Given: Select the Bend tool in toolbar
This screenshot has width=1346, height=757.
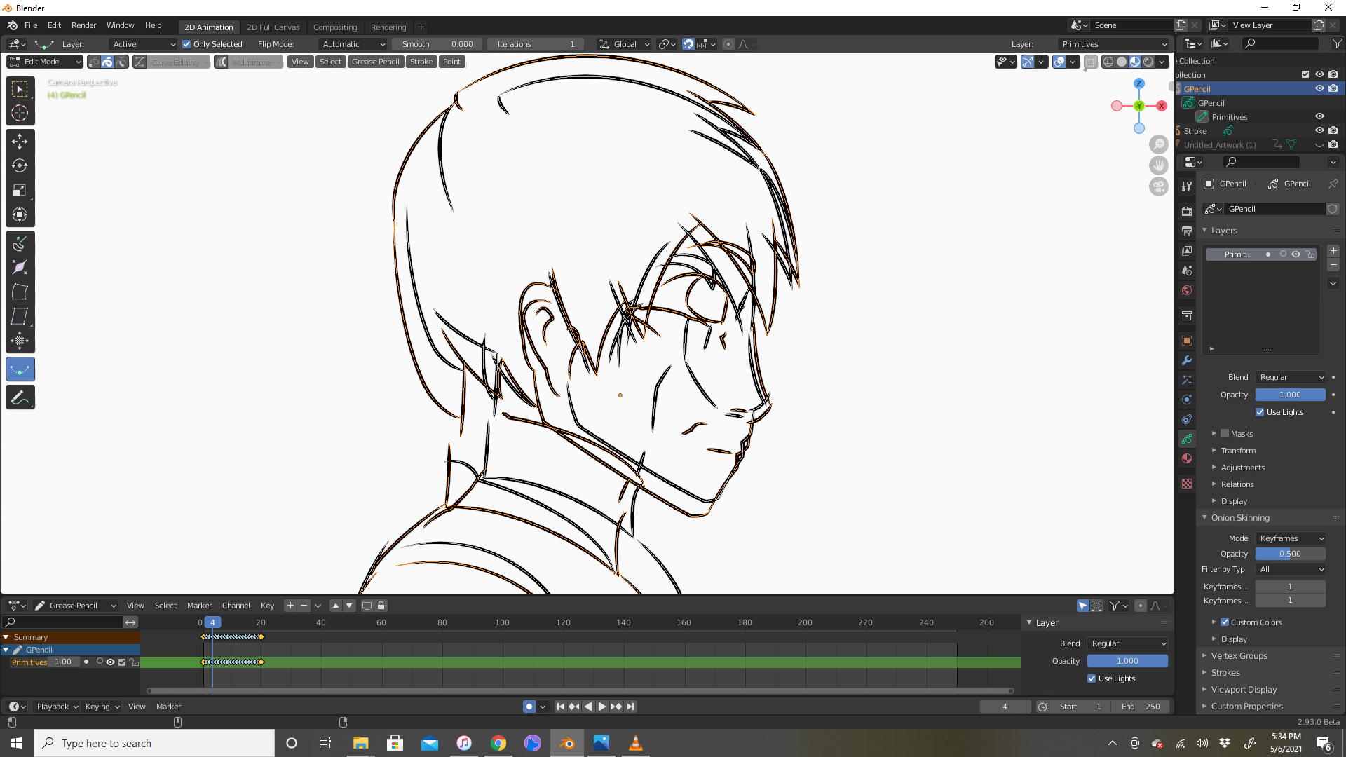Looking at the screenshot, I should click(20, 292).
